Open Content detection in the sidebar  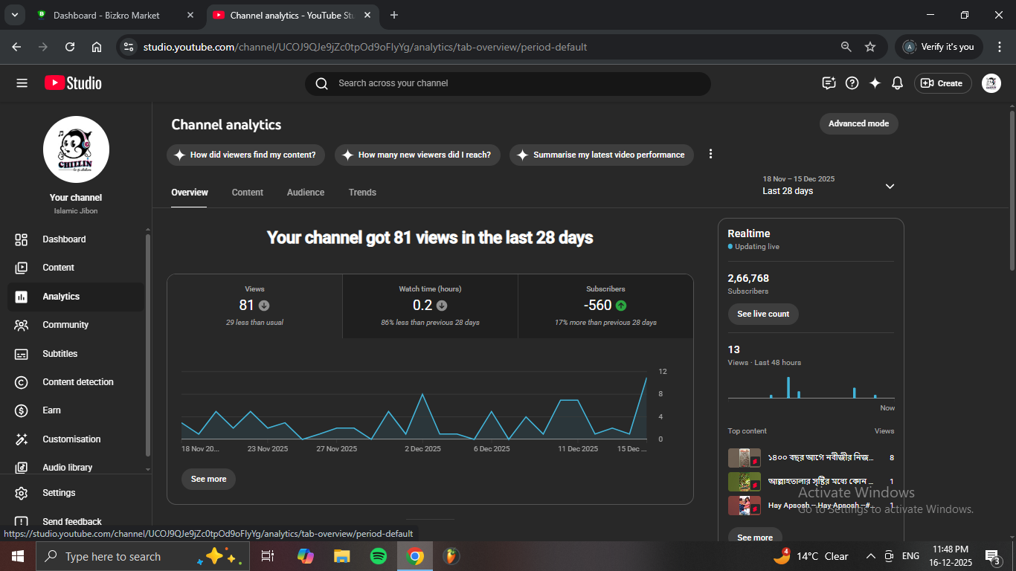click(77, 382)
